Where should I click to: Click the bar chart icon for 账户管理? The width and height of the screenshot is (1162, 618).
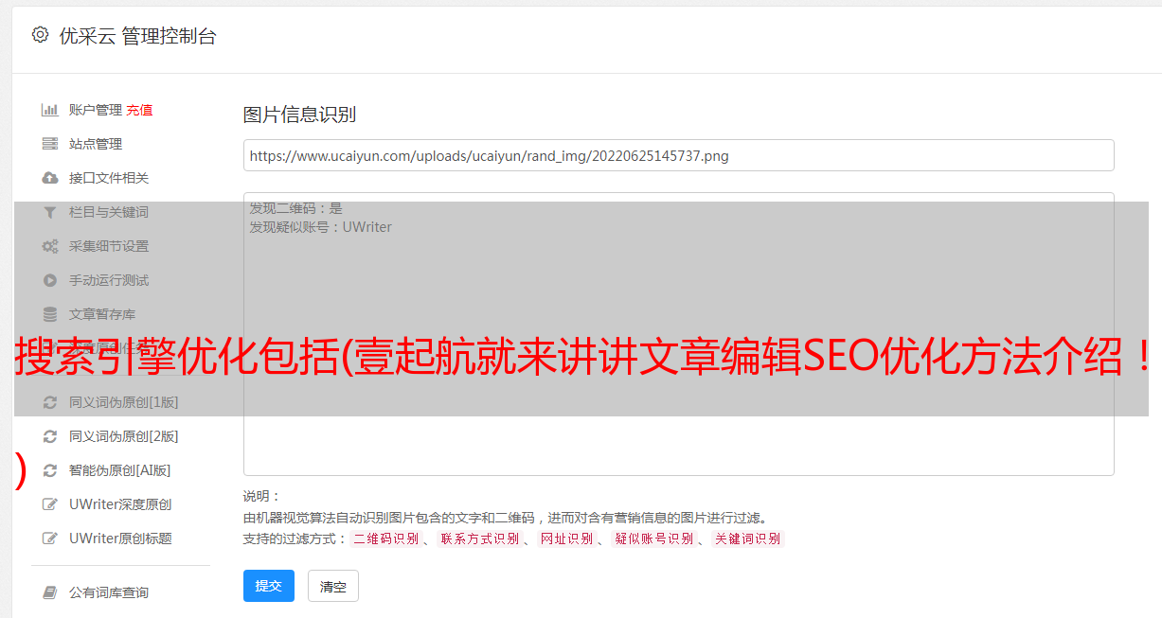pos(50,110)
